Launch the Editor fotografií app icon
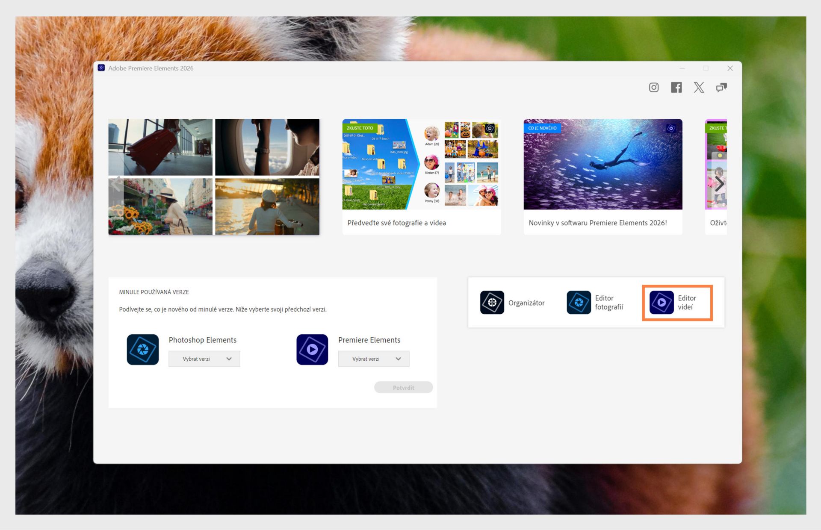 579,303
